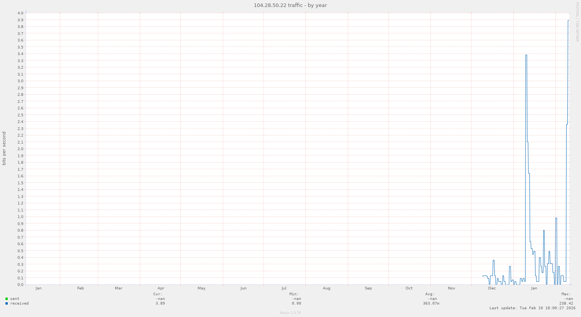
Task: Click the "Munin 2.0.75" footer label
Action: click(290, 312)
